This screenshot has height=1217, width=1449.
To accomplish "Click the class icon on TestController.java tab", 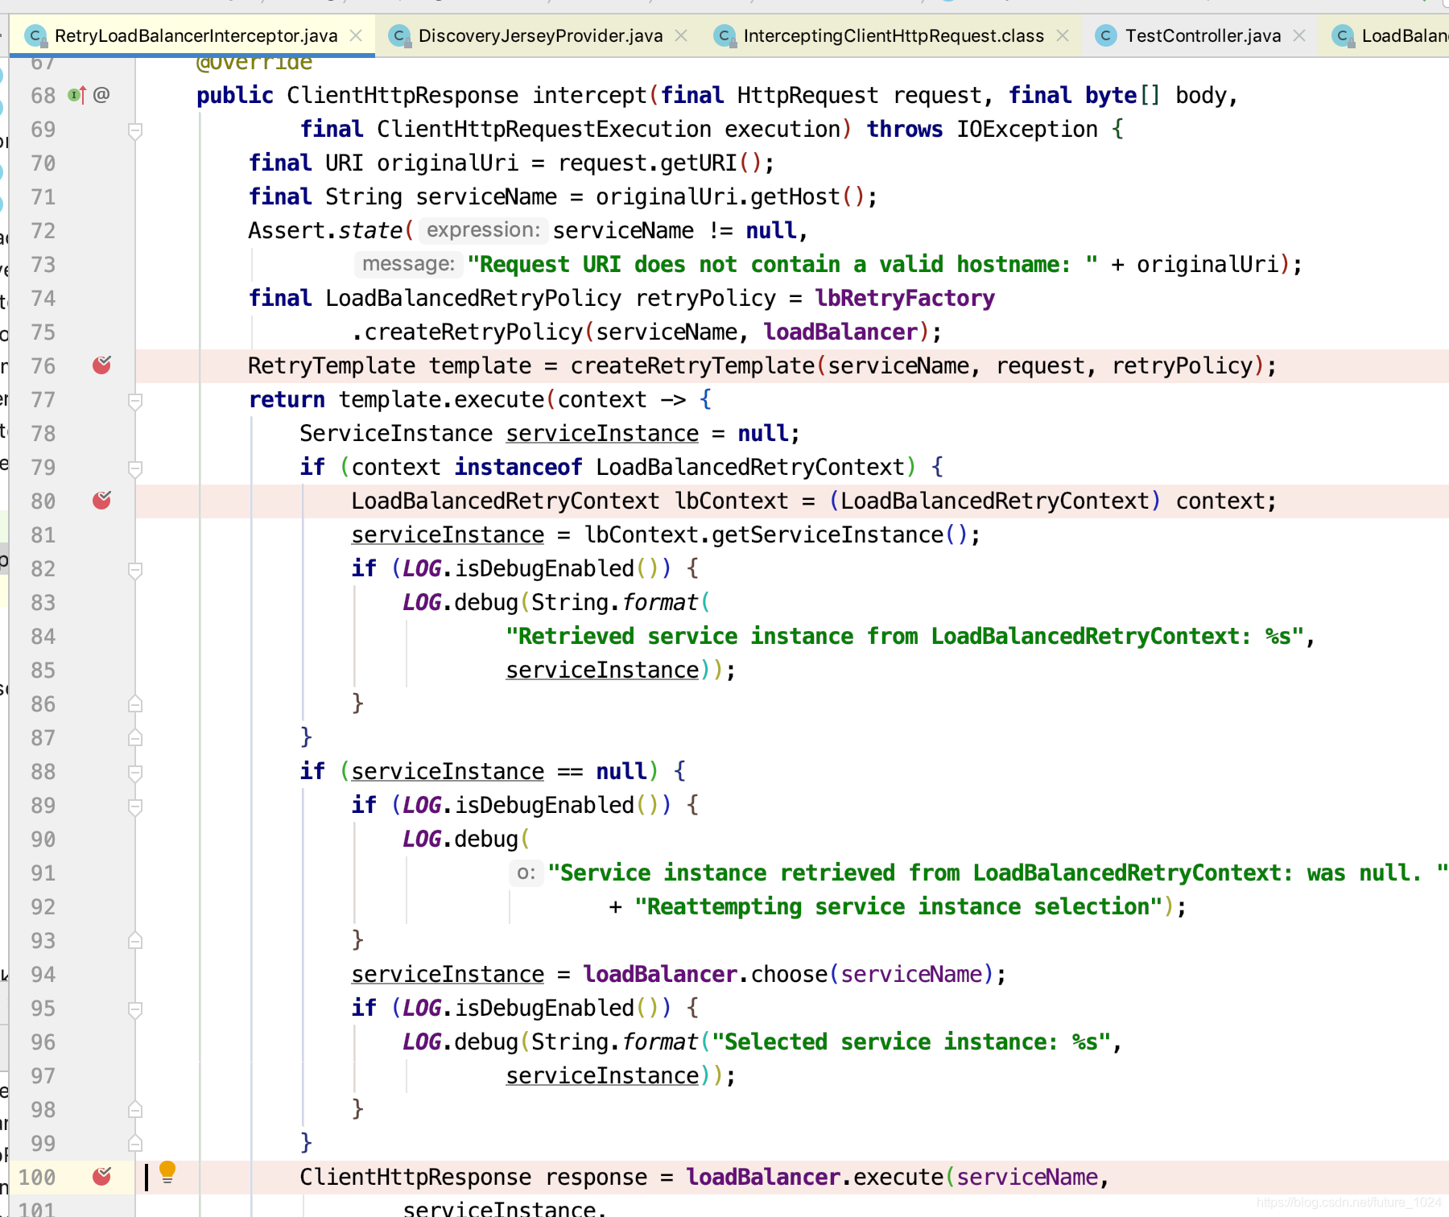I will (1104, 35).
